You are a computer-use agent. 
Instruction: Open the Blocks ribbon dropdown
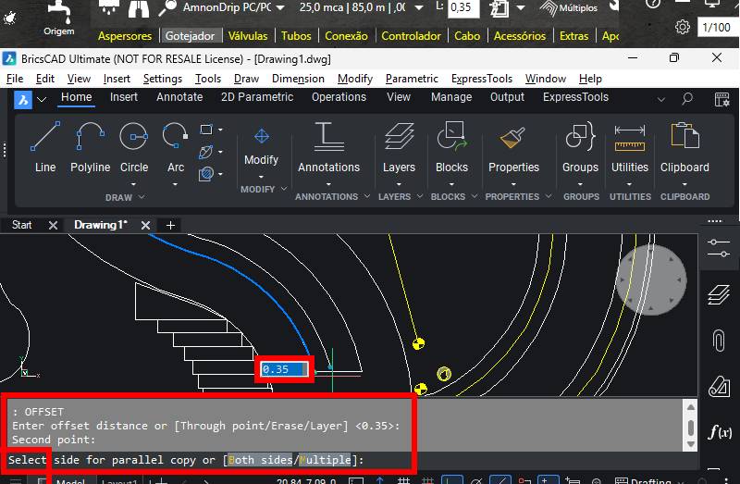click(451, 182)
